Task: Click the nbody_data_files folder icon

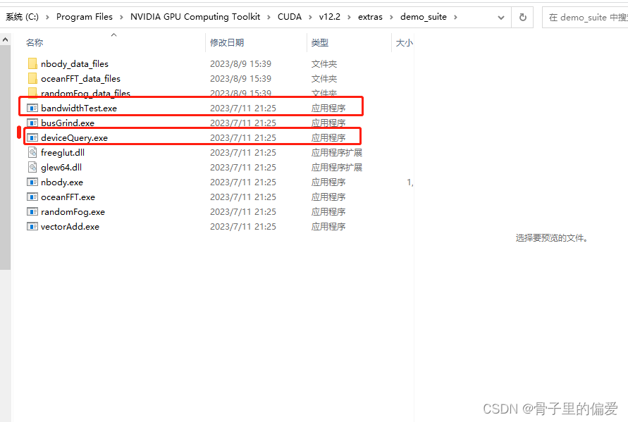Action: [33, 63]
